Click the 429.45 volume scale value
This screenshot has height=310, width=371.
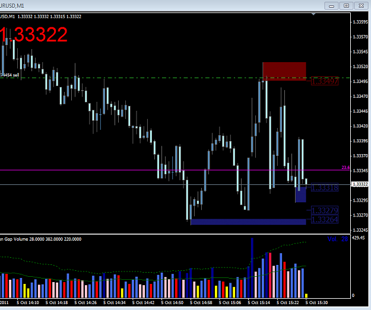[359, 238]
